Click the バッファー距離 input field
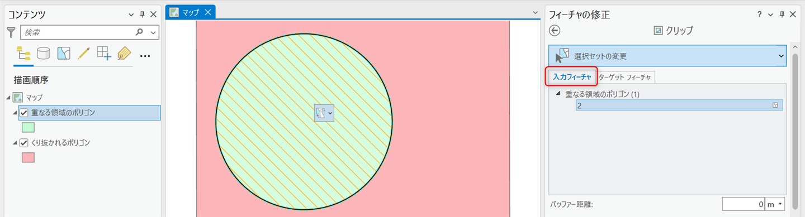This screenshot has width=805, height=217. tap(743, 205)
